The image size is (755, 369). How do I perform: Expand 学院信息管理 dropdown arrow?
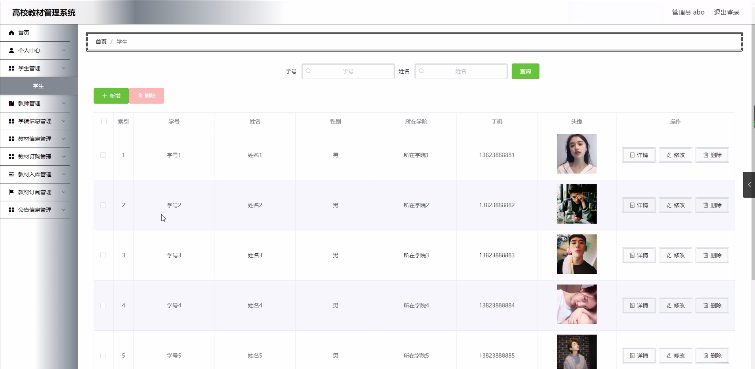tap(63, 121)
